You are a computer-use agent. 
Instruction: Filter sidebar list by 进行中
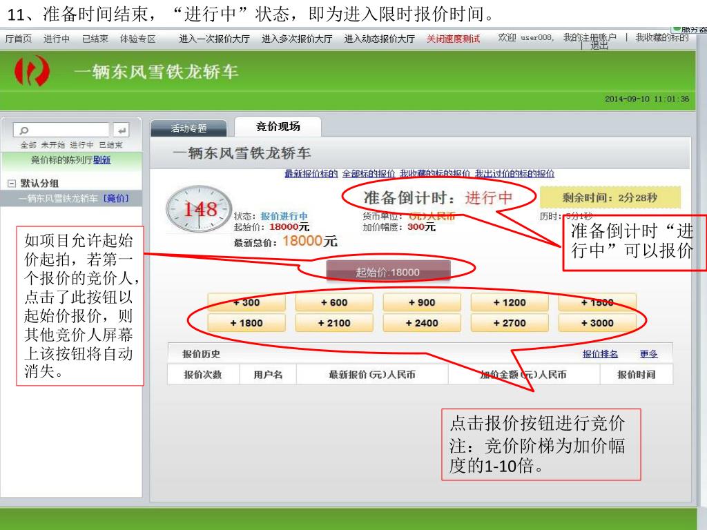(x=81, y=145)
